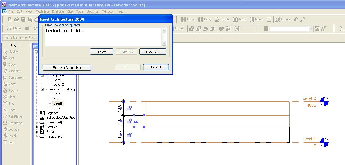Toggle the EQ equality constraint
Image resolution: width=345 pixels, height=165 pixels.
click(x=136, y=122)
